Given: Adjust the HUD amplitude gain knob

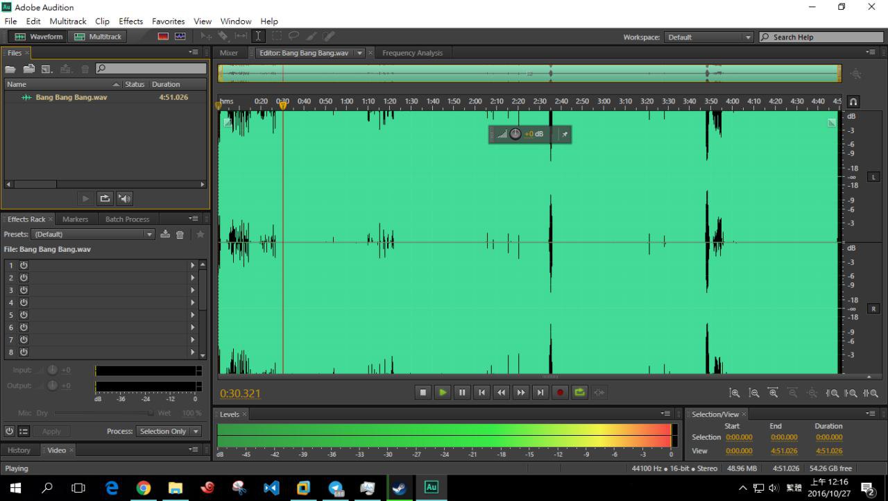Looking at the screenshot, I should click(x=515, y=134).
